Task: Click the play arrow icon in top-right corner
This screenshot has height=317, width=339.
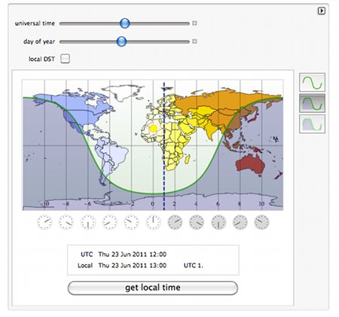Action: [322, 11]
